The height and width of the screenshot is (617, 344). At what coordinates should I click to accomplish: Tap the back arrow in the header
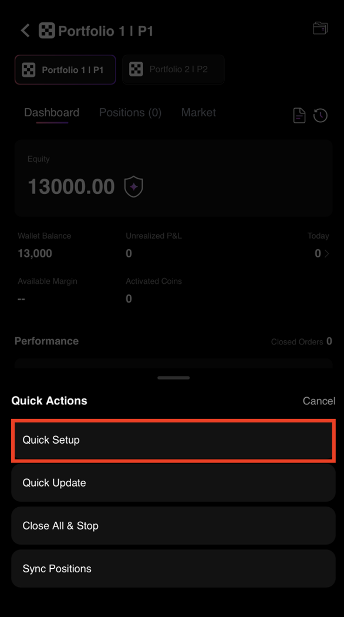[x=25, y=30]
